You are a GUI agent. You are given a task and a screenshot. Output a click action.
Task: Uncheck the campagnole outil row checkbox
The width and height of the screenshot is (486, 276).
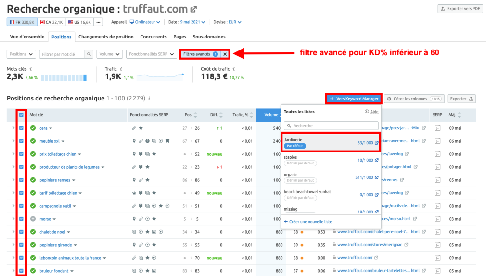pyautogui.click(x=21, y=206)
